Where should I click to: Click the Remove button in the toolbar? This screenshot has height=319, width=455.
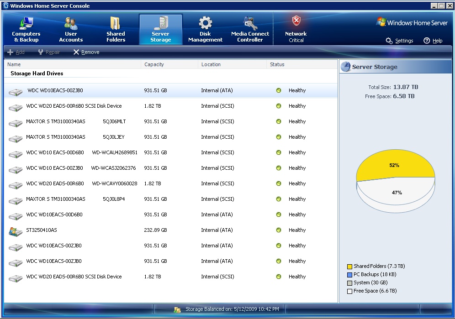(x=86, y=52)
